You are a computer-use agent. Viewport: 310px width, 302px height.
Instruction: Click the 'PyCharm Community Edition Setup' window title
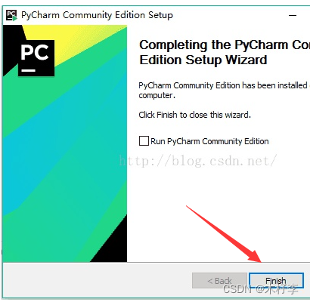97,15
